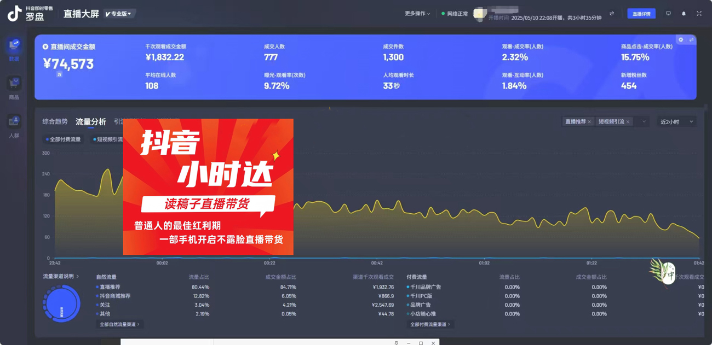Open the 人群 (Audience) sidebar icon
The width and height of the screenshot is (712, 345).
(x=14, y=125)
